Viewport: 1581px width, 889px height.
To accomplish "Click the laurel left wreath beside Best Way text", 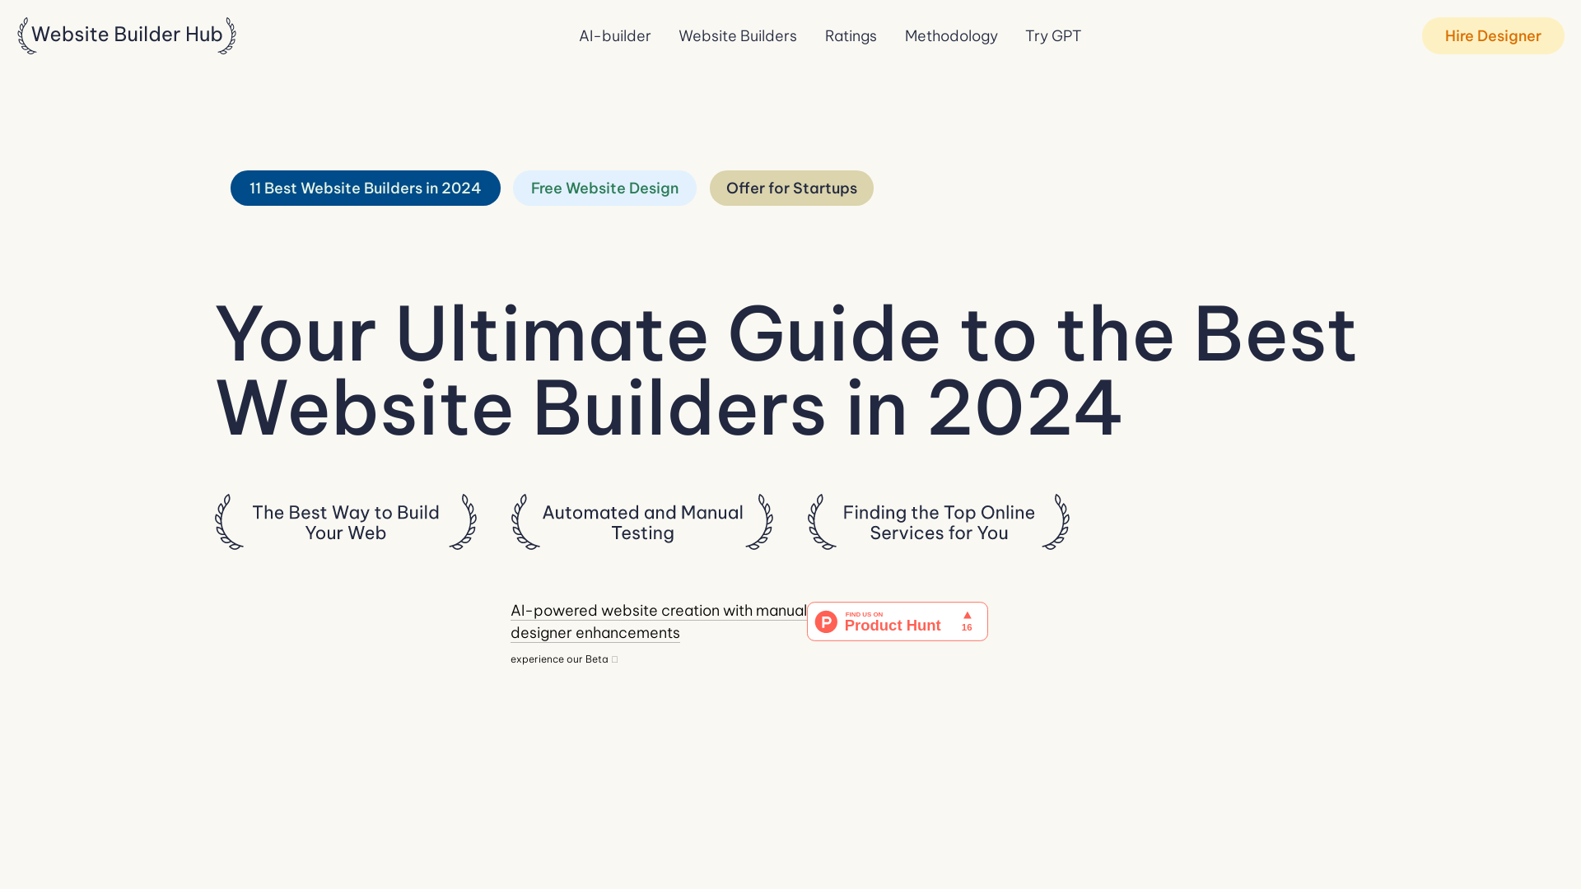I will pos(224,522).
